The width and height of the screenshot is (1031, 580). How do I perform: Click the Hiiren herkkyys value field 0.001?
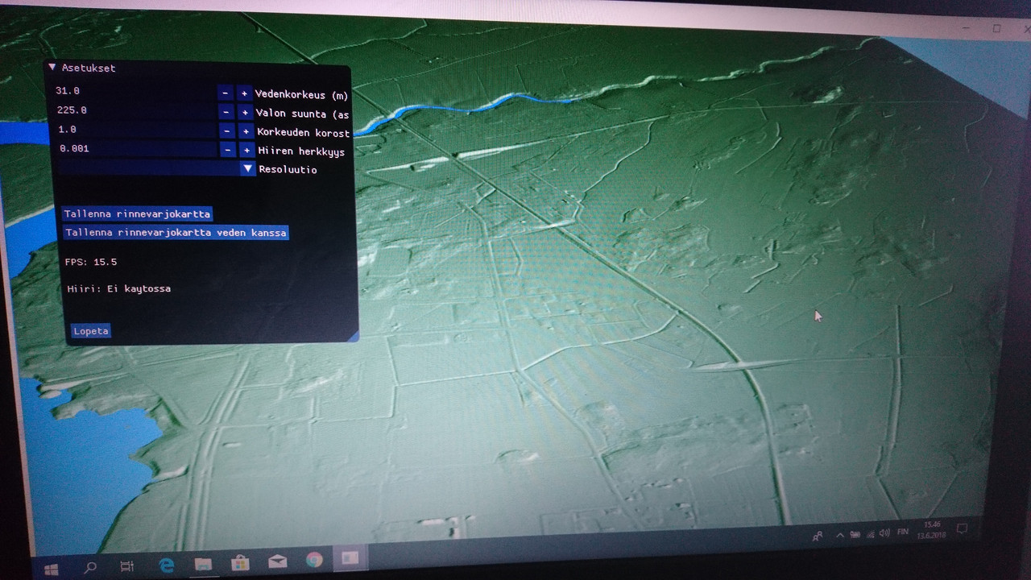138,149
